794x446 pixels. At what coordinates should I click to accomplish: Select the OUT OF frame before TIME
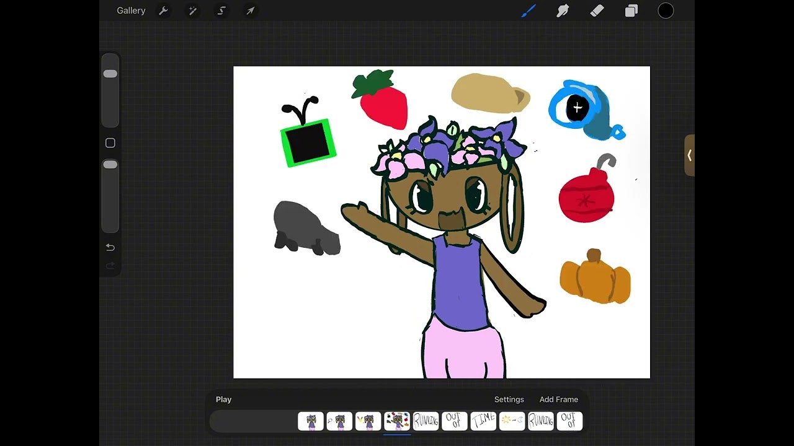[x=454, y=421]
